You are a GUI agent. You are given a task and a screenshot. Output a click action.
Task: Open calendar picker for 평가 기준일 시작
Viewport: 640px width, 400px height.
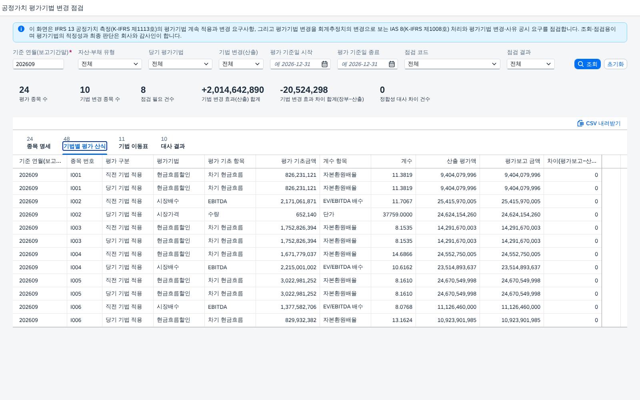click(x=325, y=64)
